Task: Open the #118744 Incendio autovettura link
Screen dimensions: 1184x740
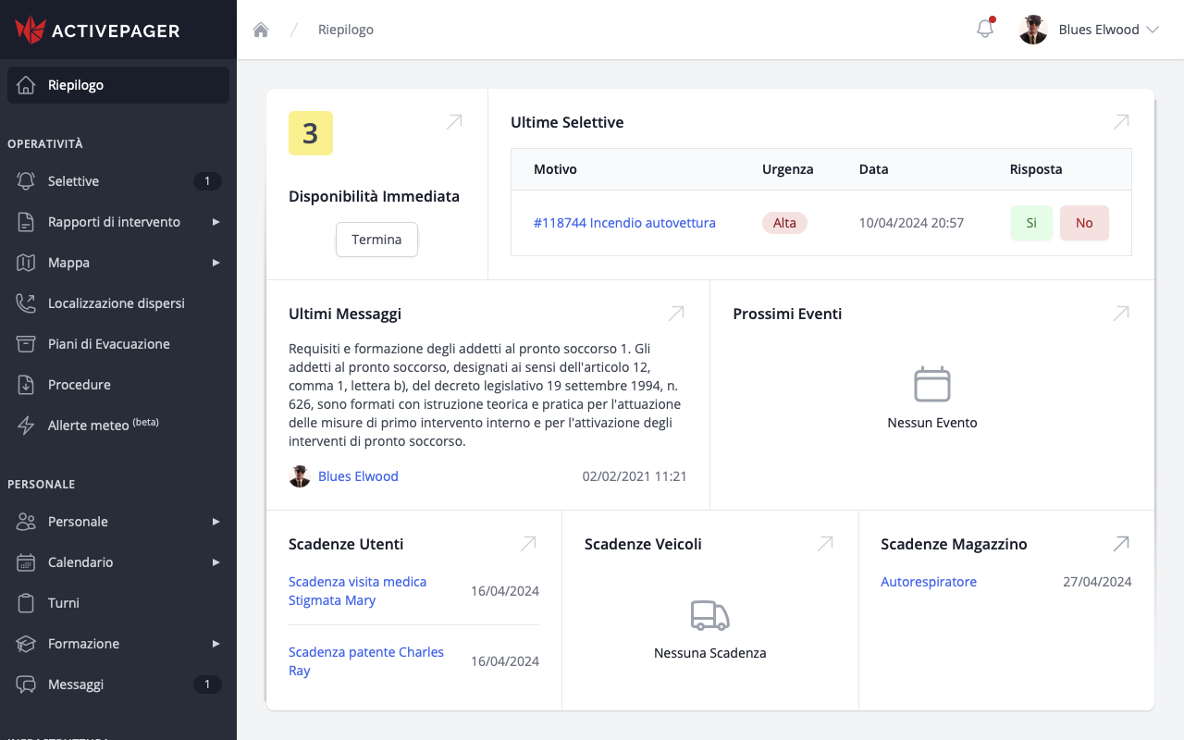Action: pyautogui.click(x=624, y=223)
